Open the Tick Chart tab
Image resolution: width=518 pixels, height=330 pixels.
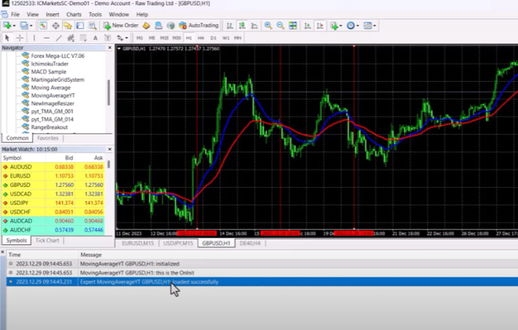[x=47, y=240]
